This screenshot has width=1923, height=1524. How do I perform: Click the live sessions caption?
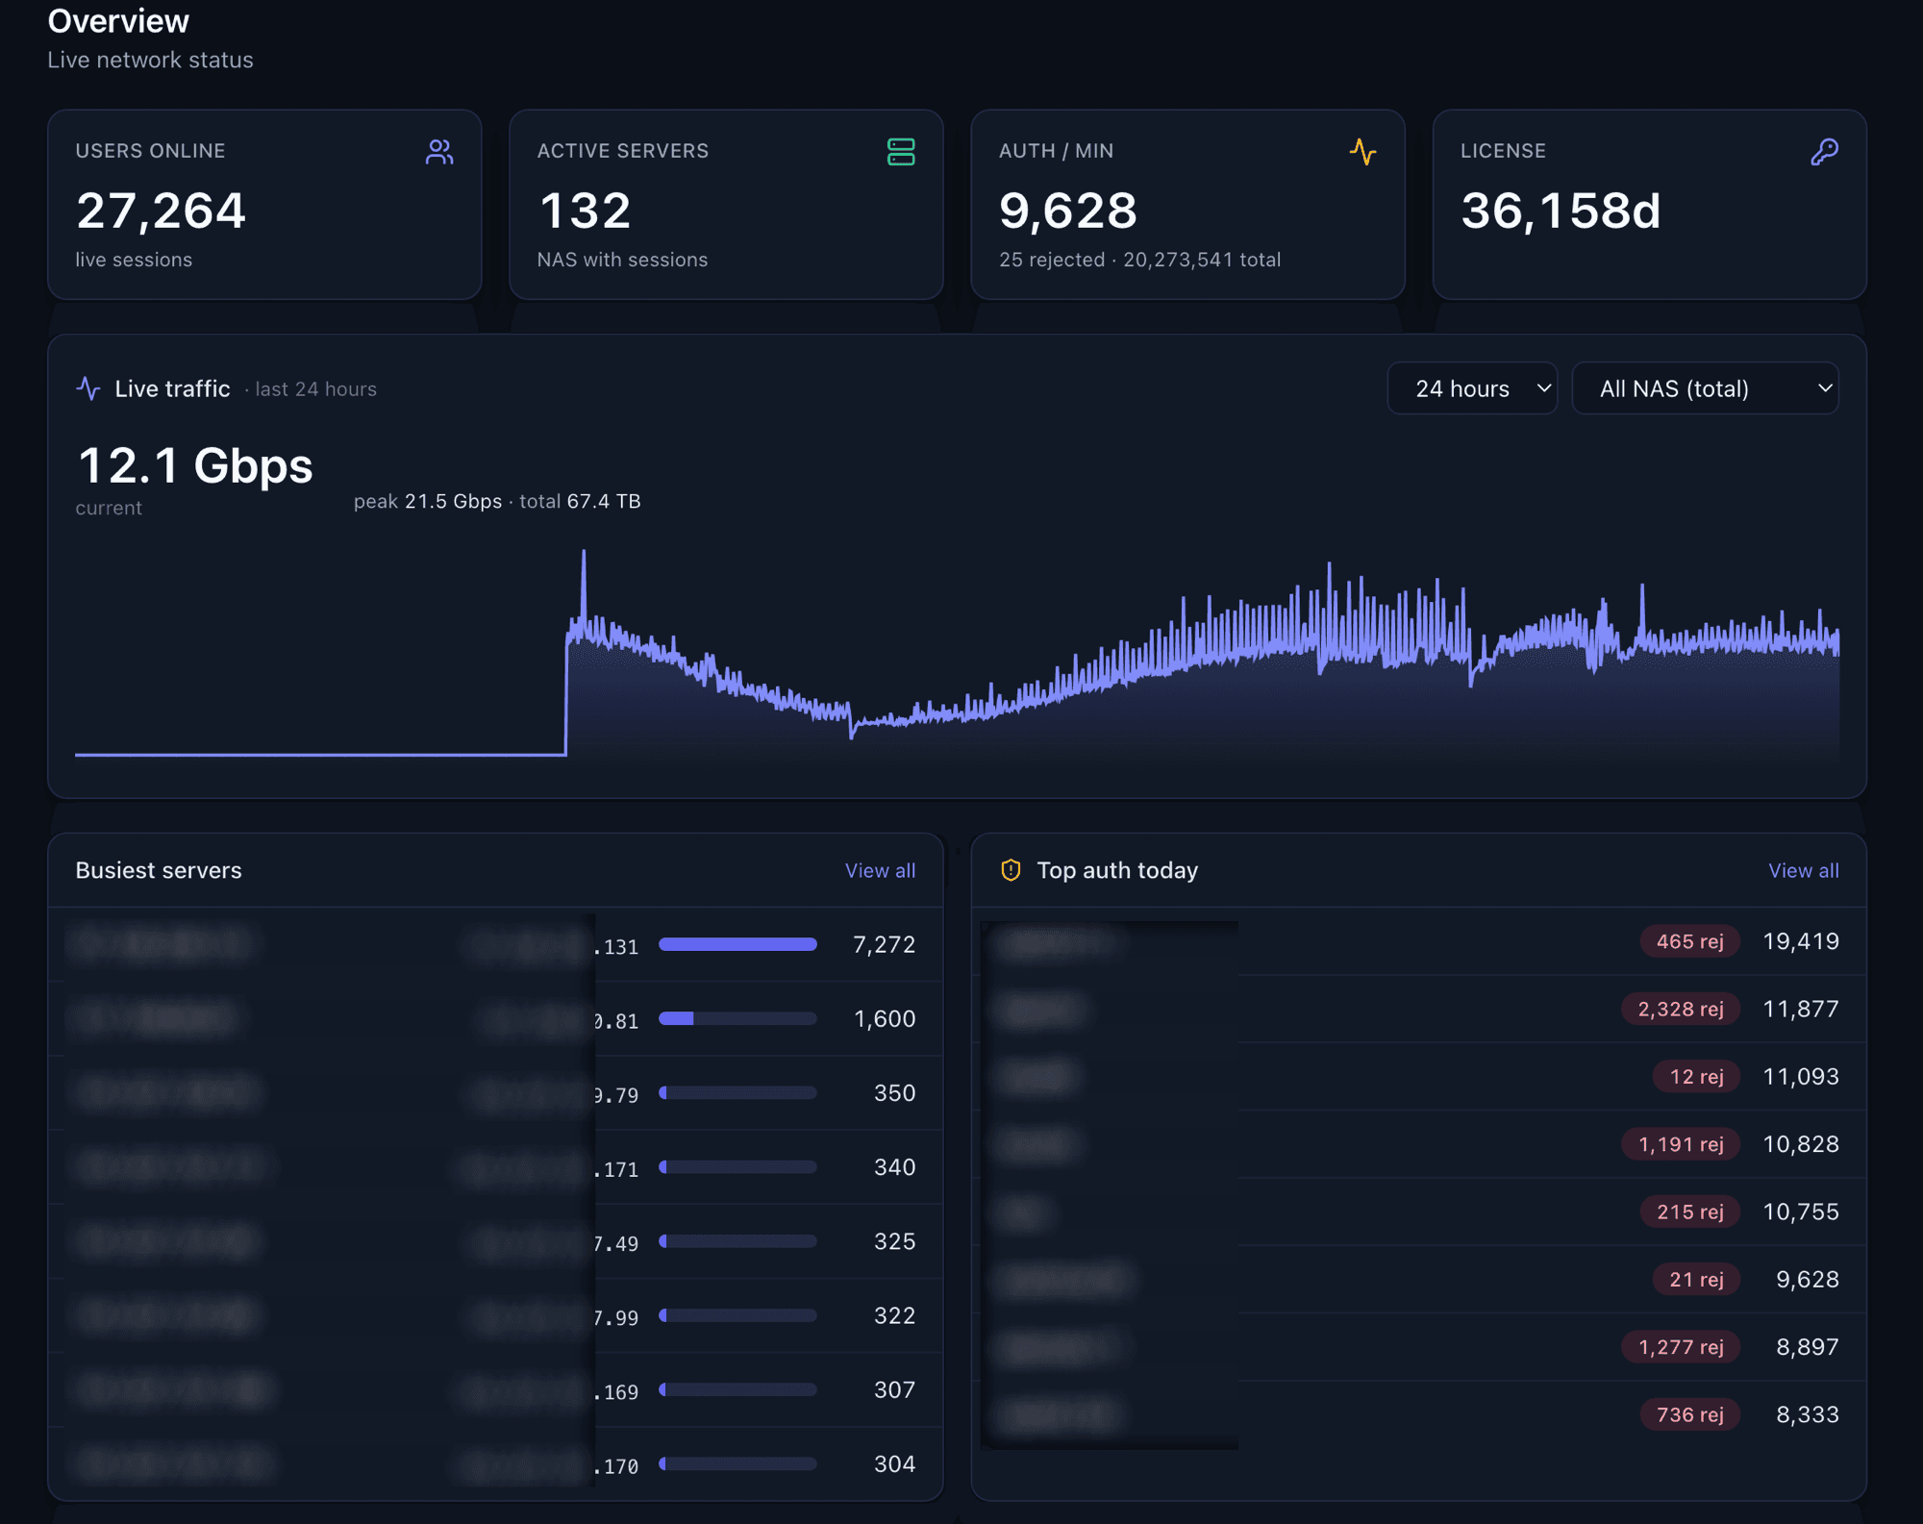[x=134, y=260]
